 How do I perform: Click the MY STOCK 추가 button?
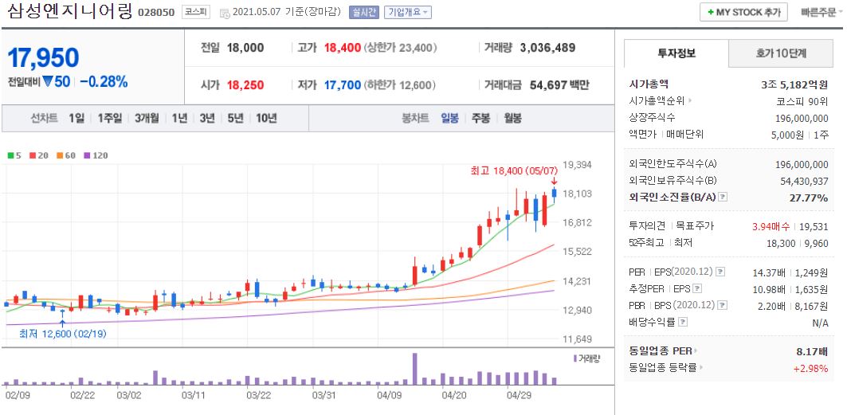point(743,12)
